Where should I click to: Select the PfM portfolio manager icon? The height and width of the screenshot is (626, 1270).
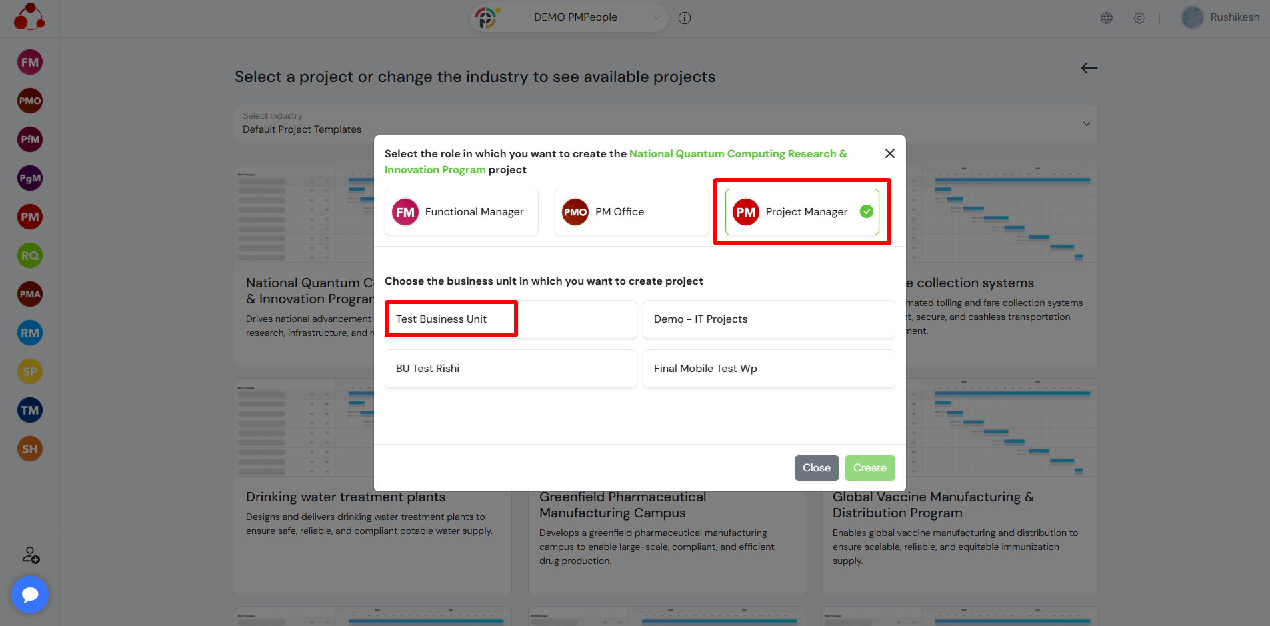pyautogui.click(x=30, y=140)
